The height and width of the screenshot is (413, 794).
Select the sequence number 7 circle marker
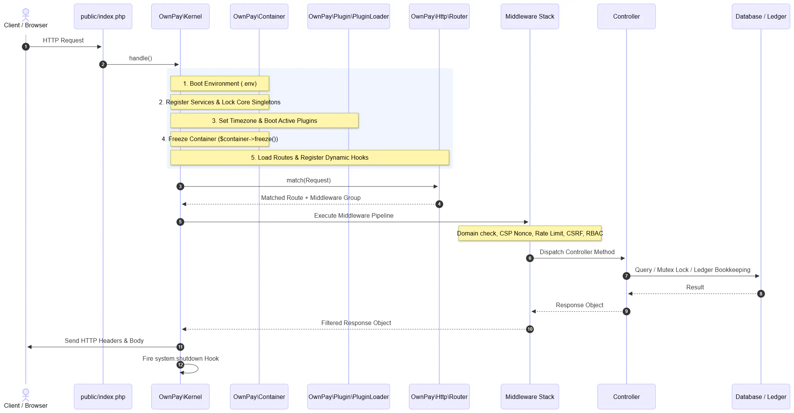coord(627,276)
